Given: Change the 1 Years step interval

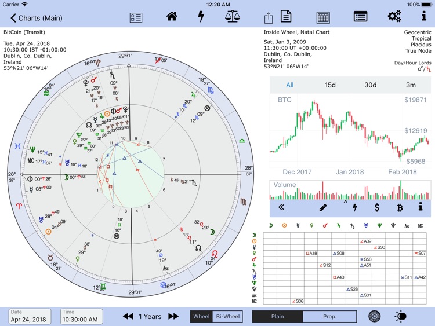Looking at the screenshot, I should [150, 317].
